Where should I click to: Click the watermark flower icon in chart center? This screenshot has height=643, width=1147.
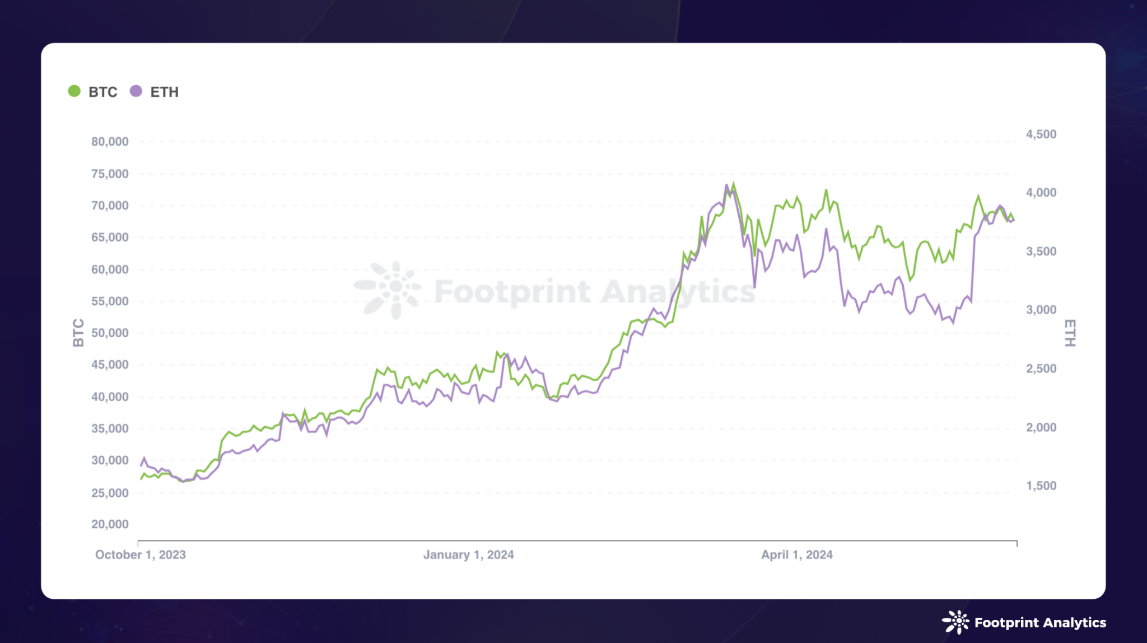[x=389, y=290]
